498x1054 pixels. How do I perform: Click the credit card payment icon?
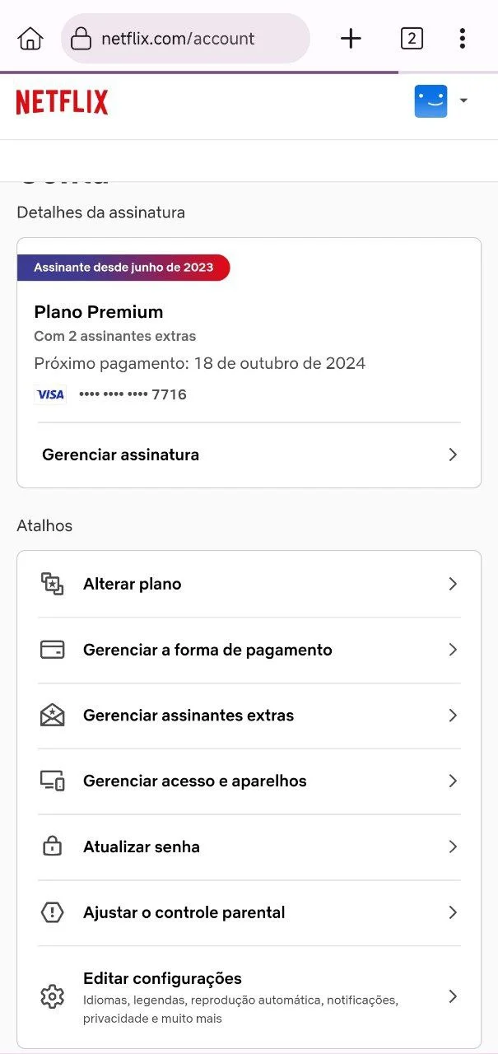(x=52, y=650)
